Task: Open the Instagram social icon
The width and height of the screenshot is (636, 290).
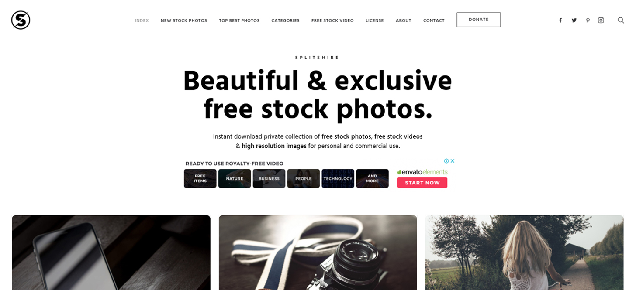Action: click(x=601, y=20)
